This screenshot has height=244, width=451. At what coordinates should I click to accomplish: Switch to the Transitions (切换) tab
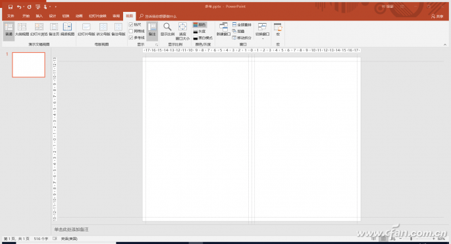tap(66, 16)
